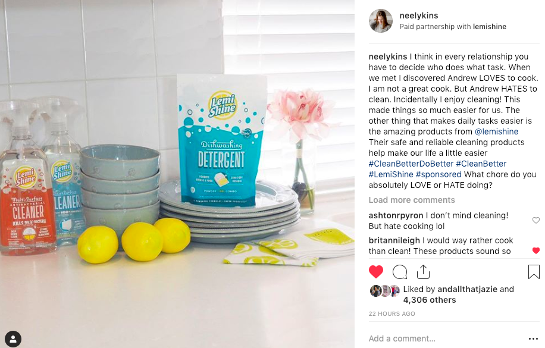Click the neelykins username in header
The height and width of the screenshot is (348, 545).
[418, 15]
